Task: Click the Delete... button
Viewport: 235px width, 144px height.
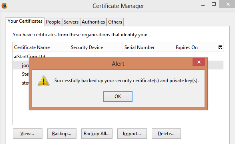Action: click(x=166, y=134)
